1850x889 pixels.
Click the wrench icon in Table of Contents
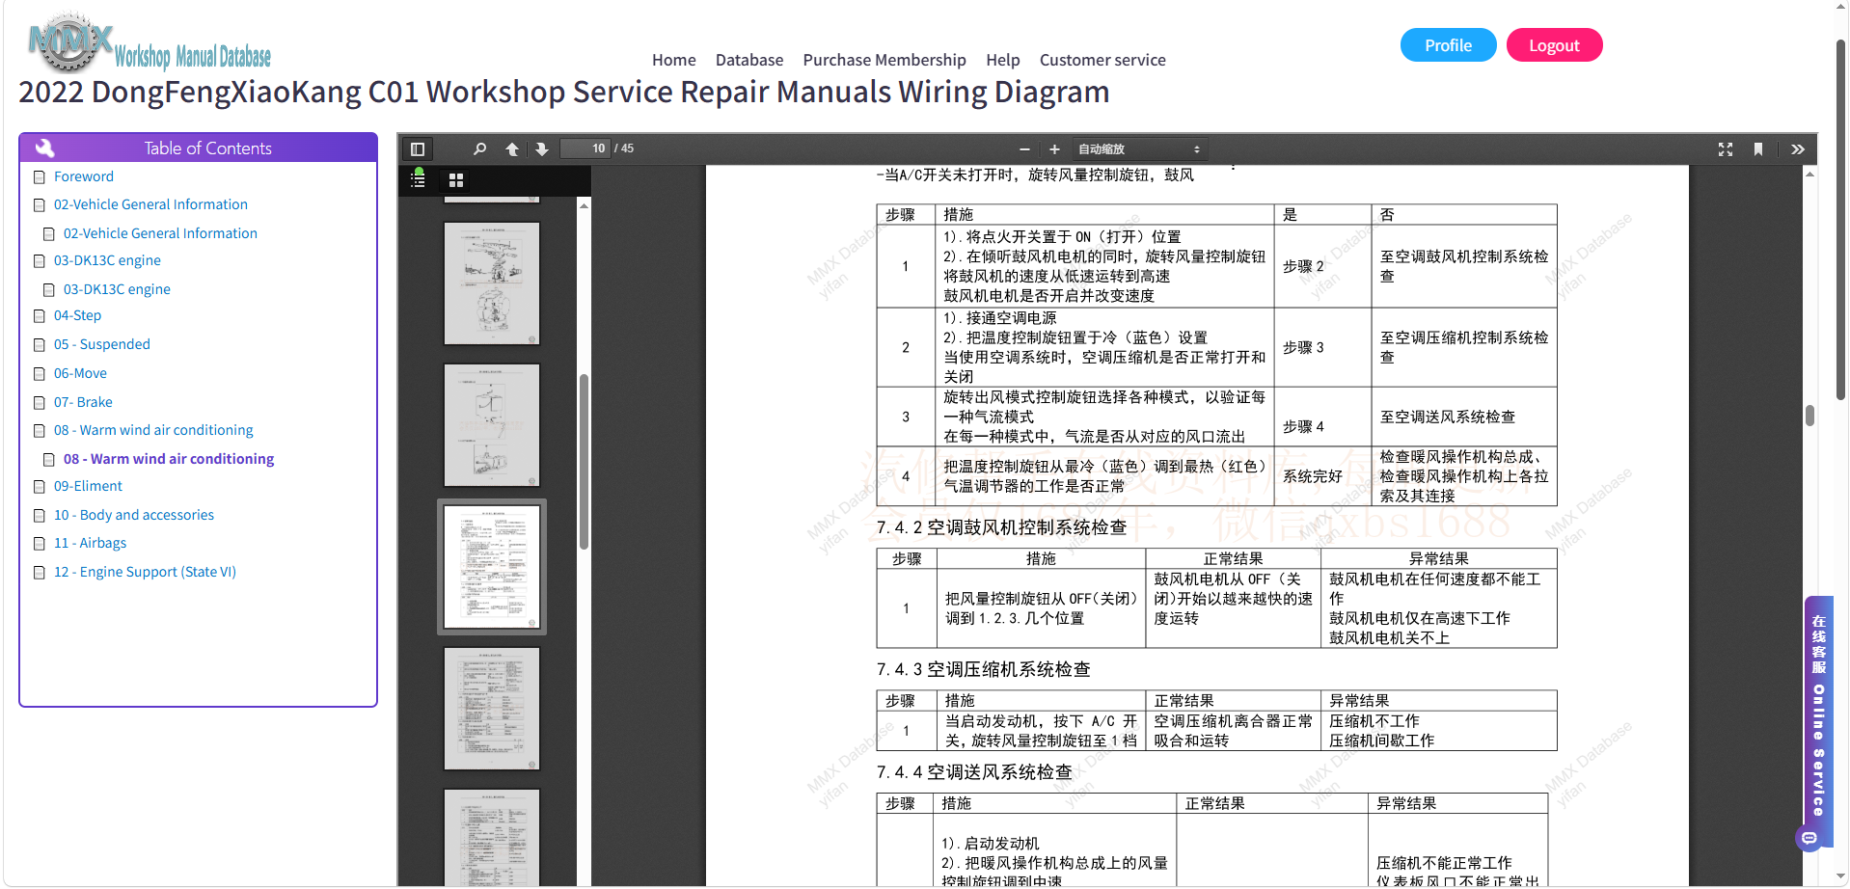(x=44, y=148)
